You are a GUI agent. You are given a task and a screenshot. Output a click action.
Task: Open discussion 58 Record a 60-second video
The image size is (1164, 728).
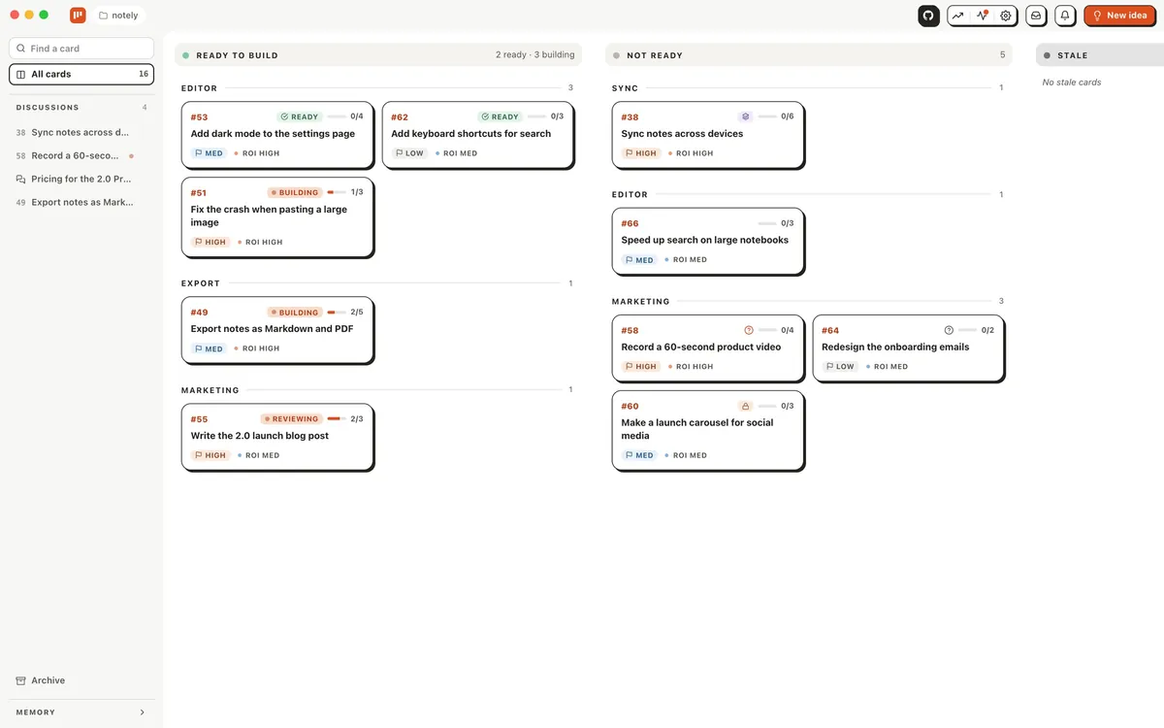coord(81,155)
